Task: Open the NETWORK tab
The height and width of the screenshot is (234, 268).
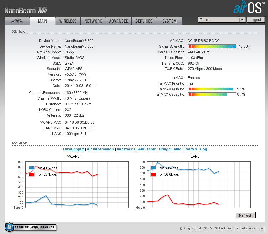Action: (x=93, y=21)
